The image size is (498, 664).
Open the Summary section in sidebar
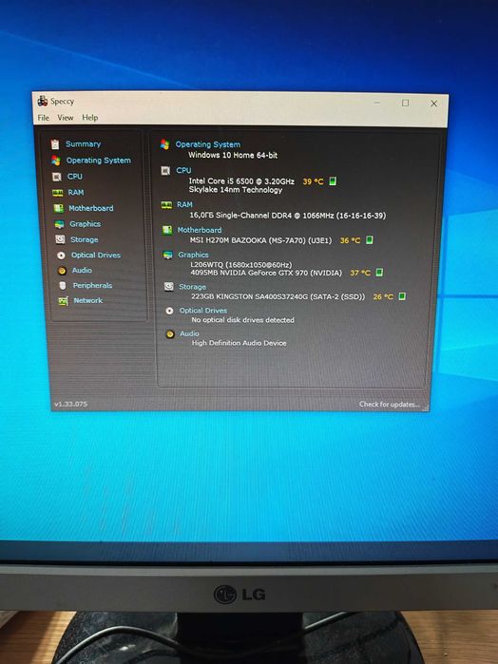pos(83,144)
